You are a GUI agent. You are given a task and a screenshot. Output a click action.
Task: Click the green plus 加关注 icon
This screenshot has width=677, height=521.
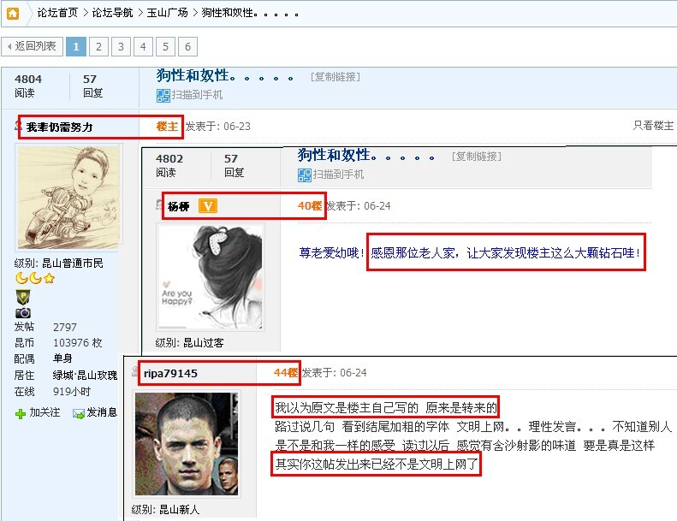[x=21, y=414]
